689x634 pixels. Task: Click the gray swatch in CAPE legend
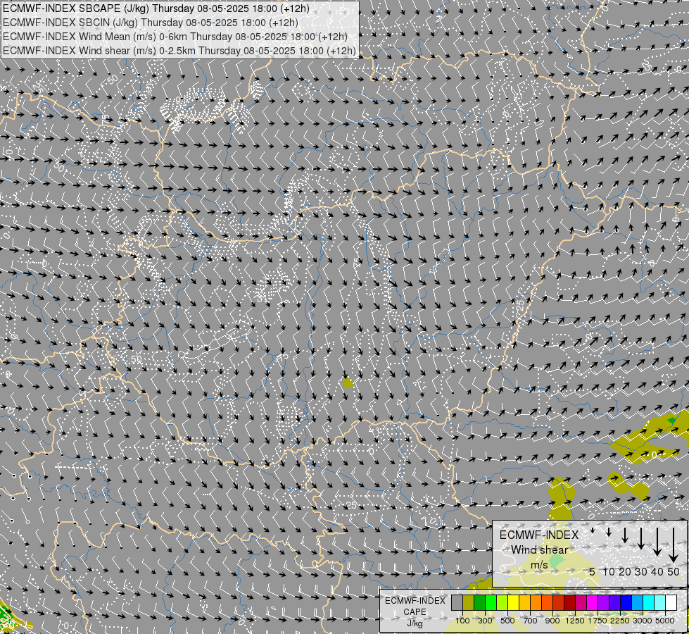pyautogui.click(x=457, y=603)
